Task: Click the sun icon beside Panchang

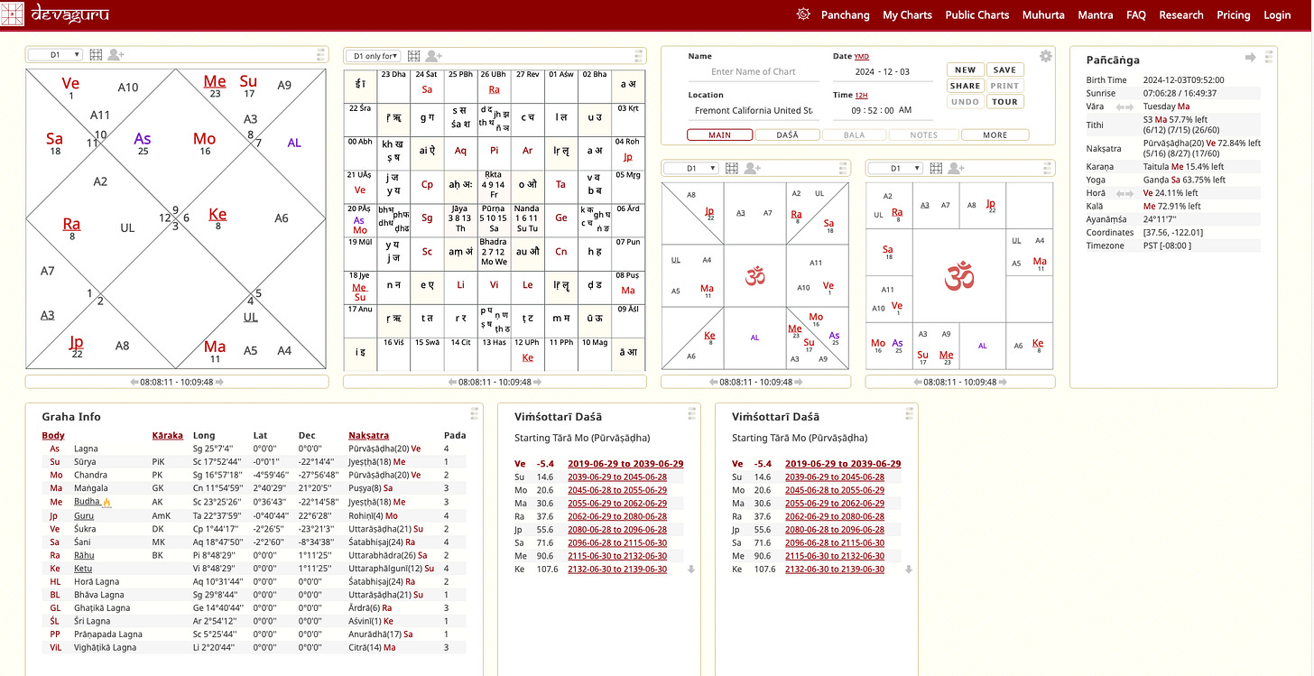Action: pos(803,14)
